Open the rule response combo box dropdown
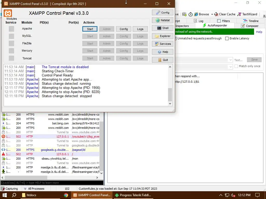The height and width of the screenshot is (199, 266). pos(231,67)
